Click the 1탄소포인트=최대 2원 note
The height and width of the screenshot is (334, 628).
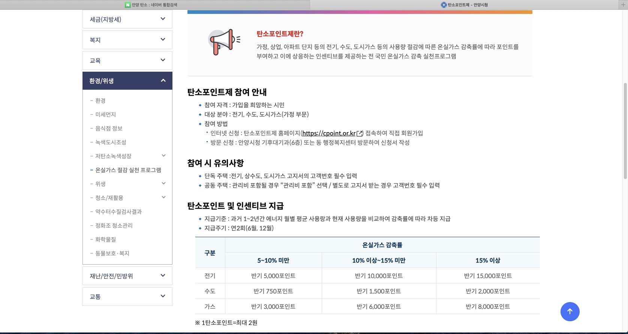tap(226, 322)
